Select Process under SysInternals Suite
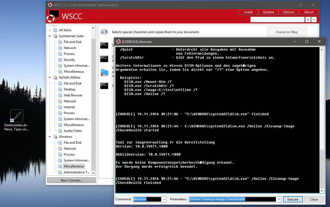This screenshot has height=207, width=330. pyautogui.click(x=69, y=54)
